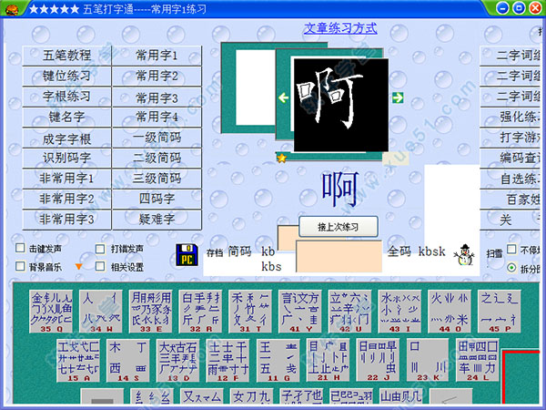The image size is (546, 410).
Task: Open the 一级简码 practice
Action: point(157,138)
